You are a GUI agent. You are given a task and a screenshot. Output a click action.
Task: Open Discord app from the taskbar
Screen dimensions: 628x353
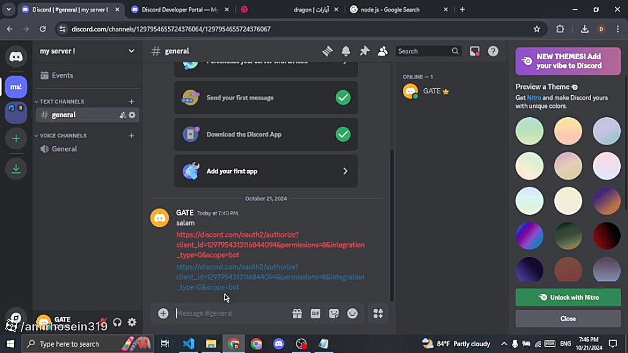coord(279,344)
